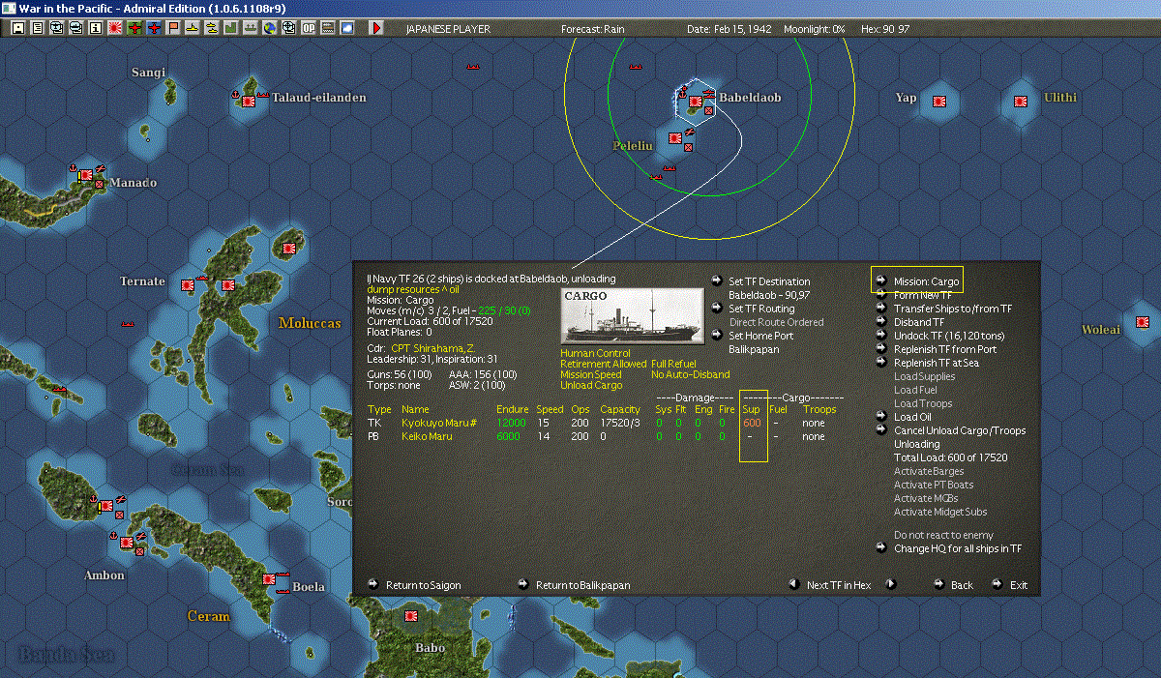Screen dimensions: 1161x678
Task: Select Disband TF
Action: point(919,322)
